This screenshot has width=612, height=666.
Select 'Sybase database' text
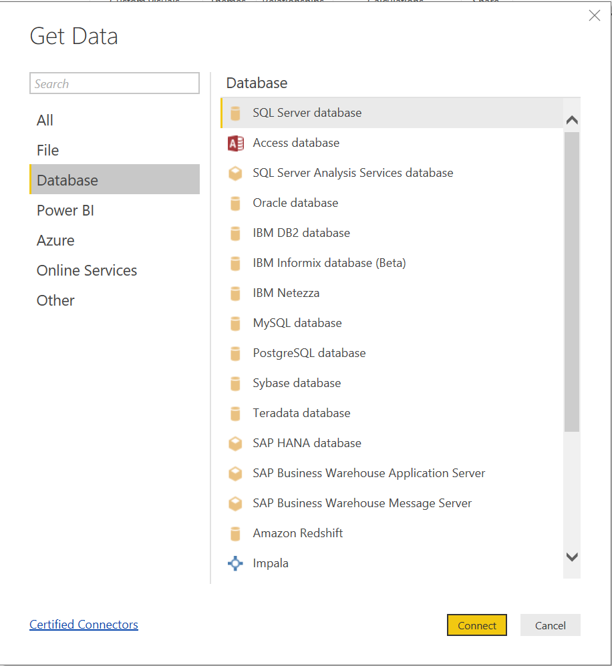coord(297,383)
